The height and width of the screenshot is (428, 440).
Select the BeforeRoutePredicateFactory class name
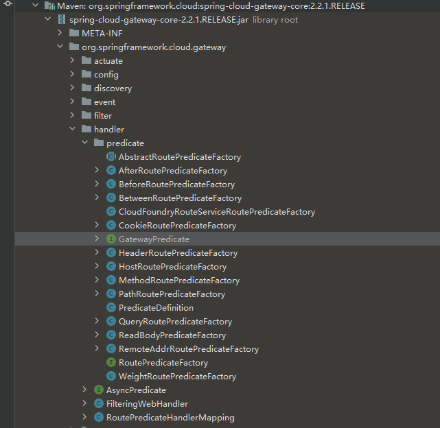click(177, 184)
